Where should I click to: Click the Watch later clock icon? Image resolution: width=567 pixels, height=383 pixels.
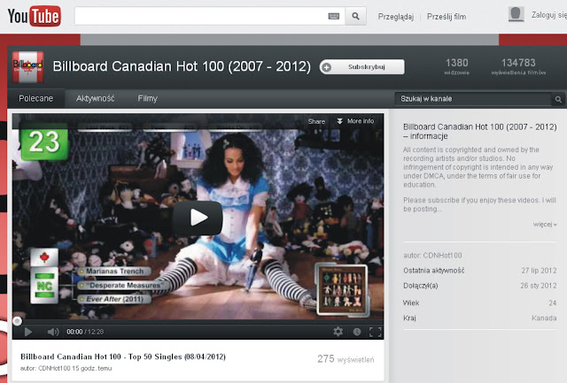(357, 332)
